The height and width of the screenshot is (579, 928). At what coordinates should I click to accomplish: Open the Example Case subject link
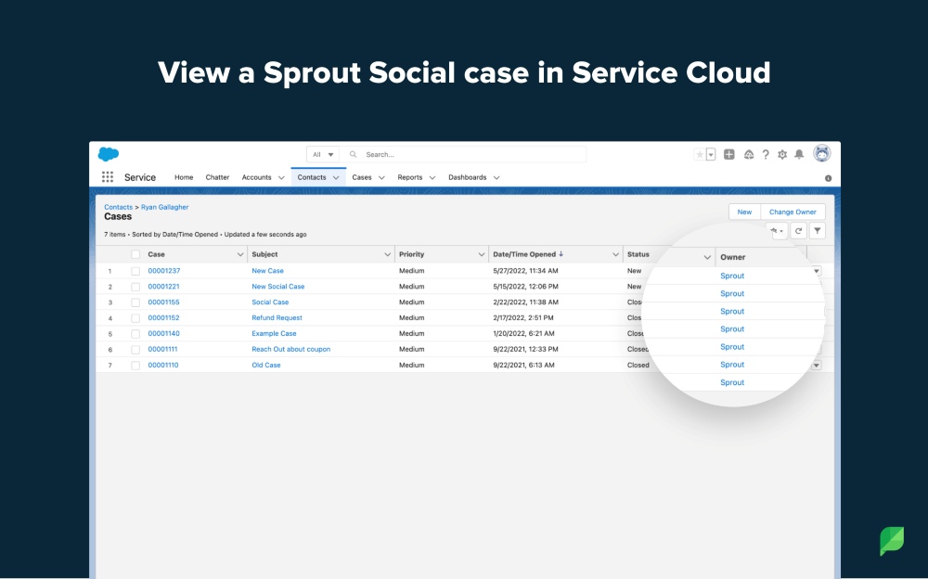274,334
